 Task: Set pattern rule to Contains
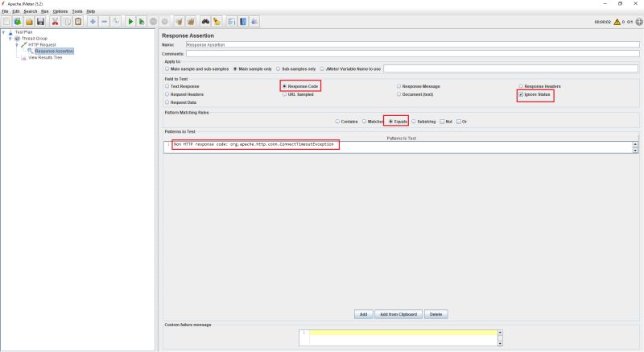[x=346, y=122]
